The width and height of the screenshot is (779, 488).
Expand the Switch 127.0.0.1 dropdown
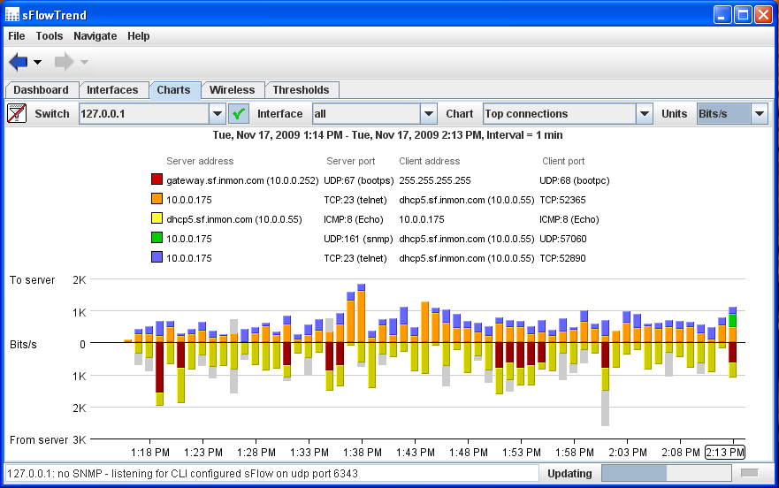218,114
